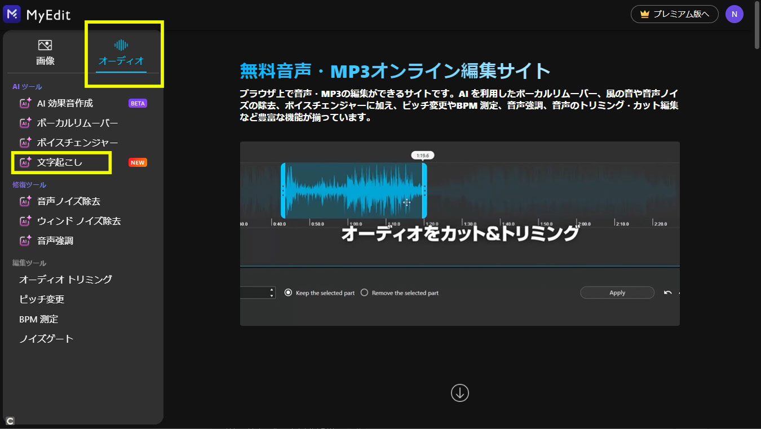Click the NEW badge
Screen dimensions: 761x429
[138, 162]
